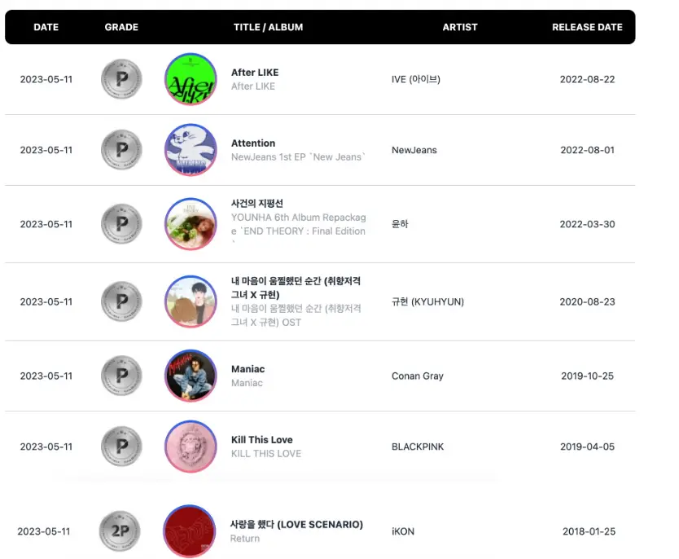Select the 2P medal for LOVE SCENARIO
The height and width of the screenshot is (559, 679).
coord(121,530)
